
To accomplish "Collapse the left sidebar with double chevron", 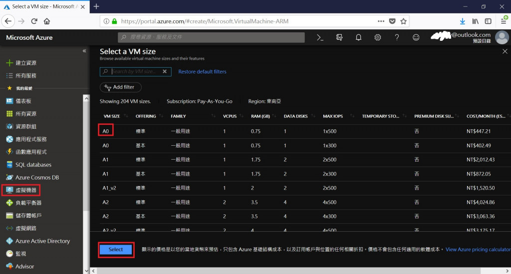I will [x=84, y=51].
